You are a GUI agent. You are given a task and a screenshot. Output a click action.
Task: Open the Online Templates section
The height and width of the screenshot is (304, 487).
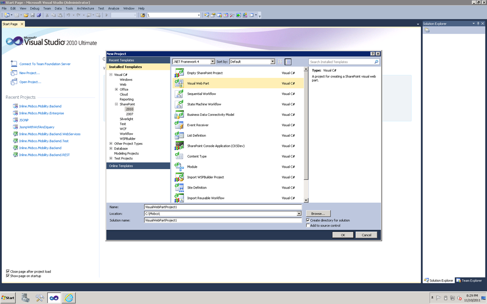(138, 166)
